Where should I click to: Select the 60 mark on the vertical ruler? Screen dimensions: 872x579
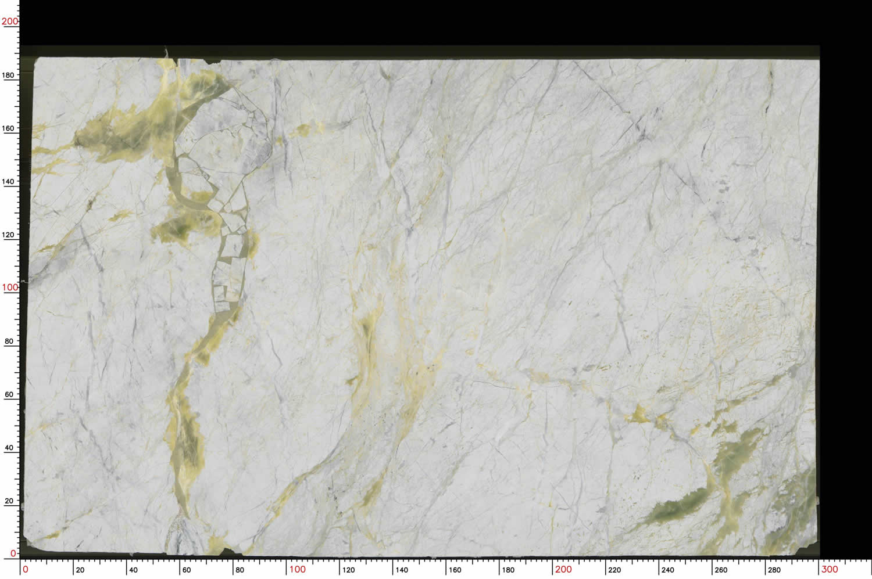click(9, 394)
